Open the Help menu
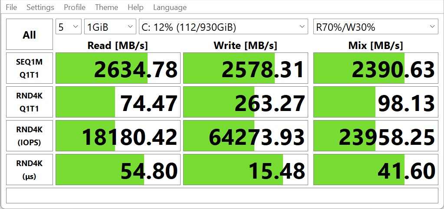 pos(136,7)
